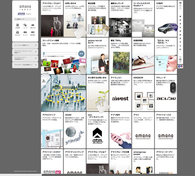Viewport: 195px width, 176px height.
Task: Click the red-blue badge icon below index strip
Action: (x=182, y=66)
